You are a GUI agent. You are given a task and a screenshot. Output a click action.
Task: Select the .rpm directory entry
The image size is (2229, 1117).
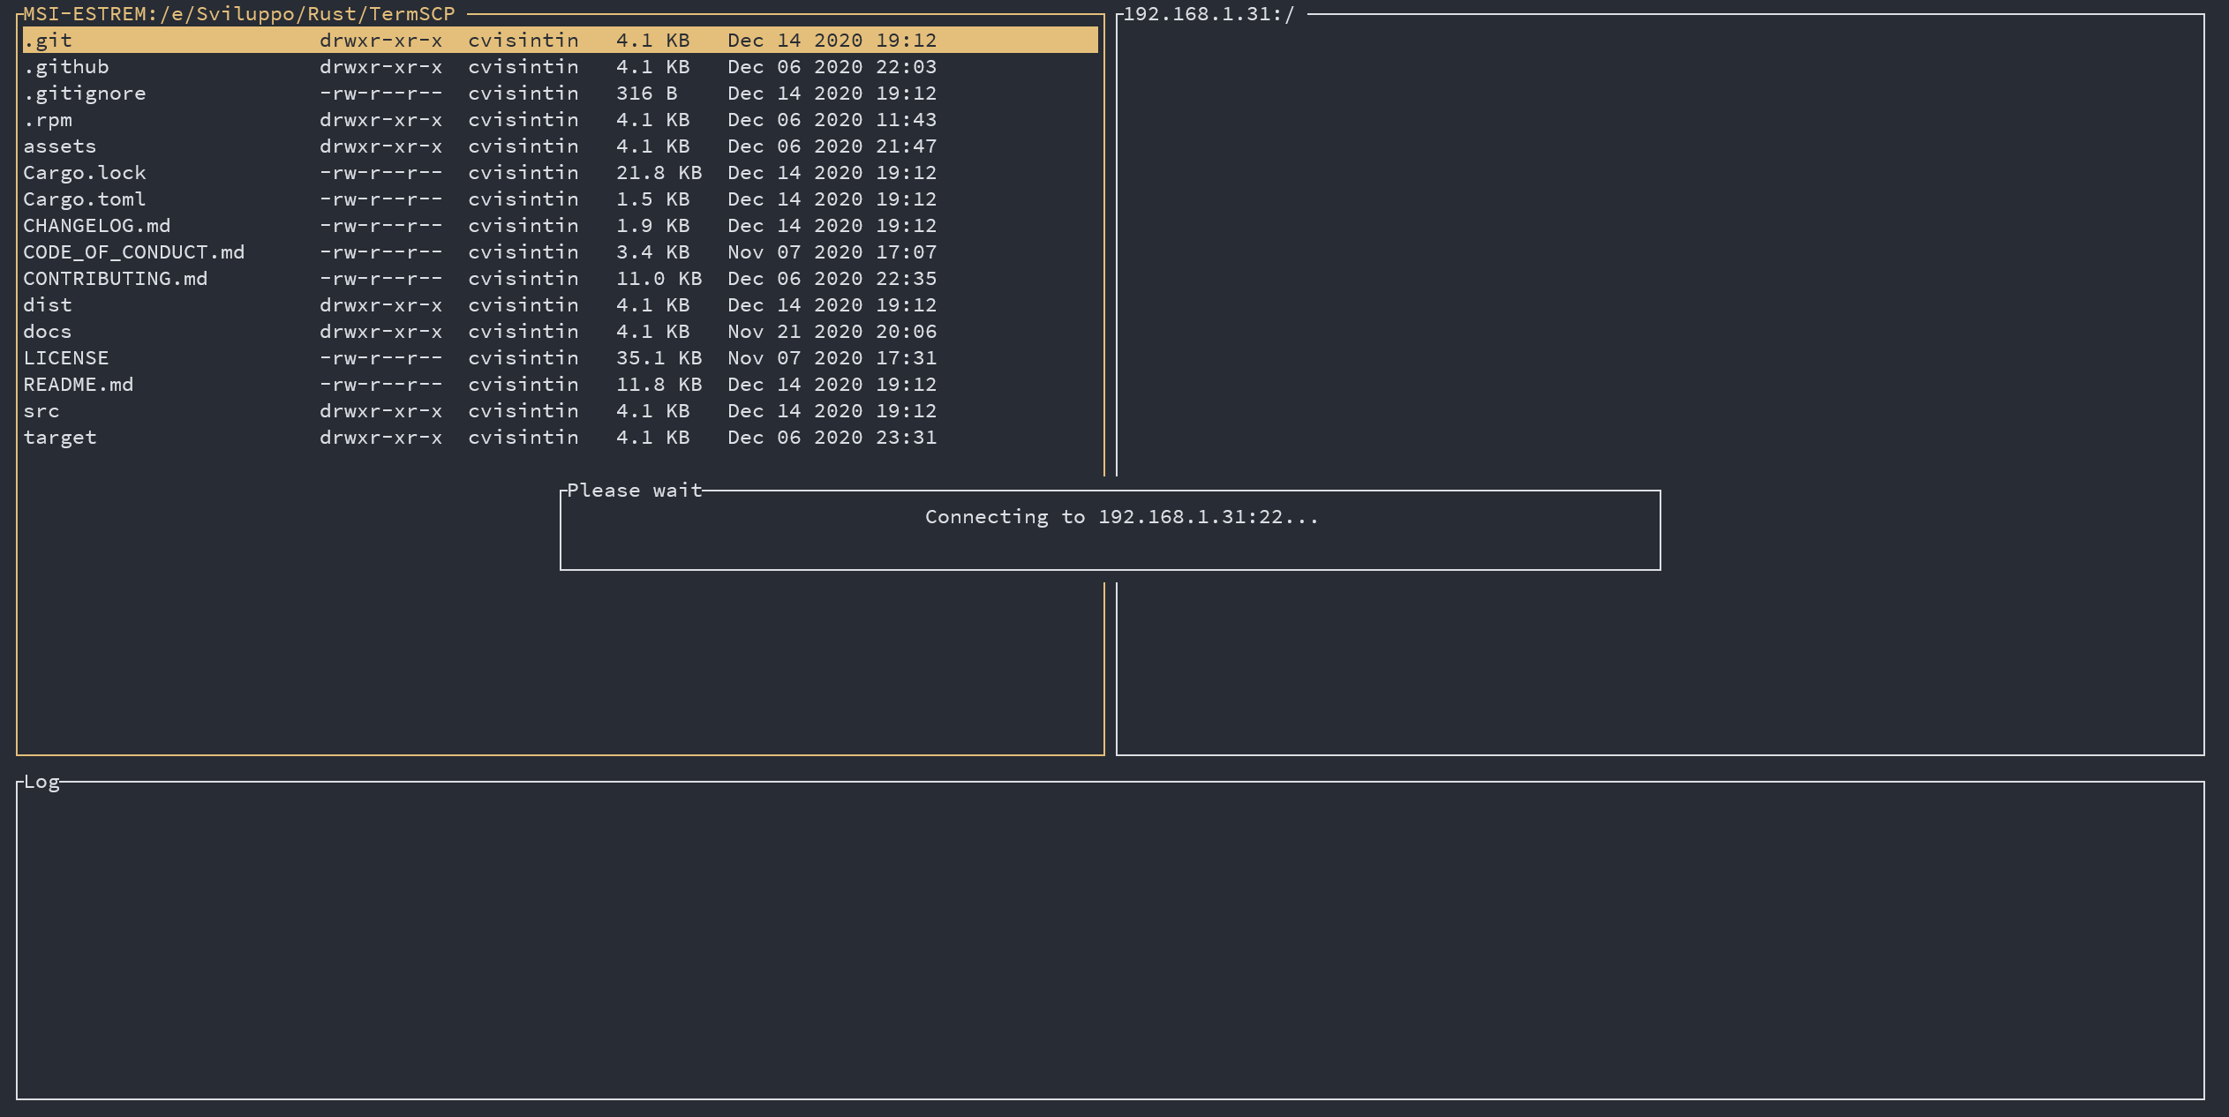tap(49, 120)
